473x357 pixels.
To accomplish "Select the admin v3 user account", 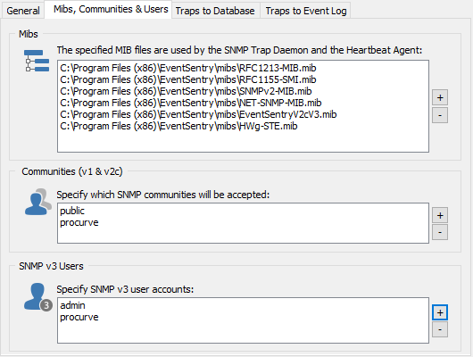I will [72, 305].
